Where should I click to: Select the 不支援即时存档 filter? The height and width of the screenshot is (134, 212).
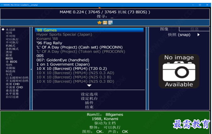click(x=17, y=81)
